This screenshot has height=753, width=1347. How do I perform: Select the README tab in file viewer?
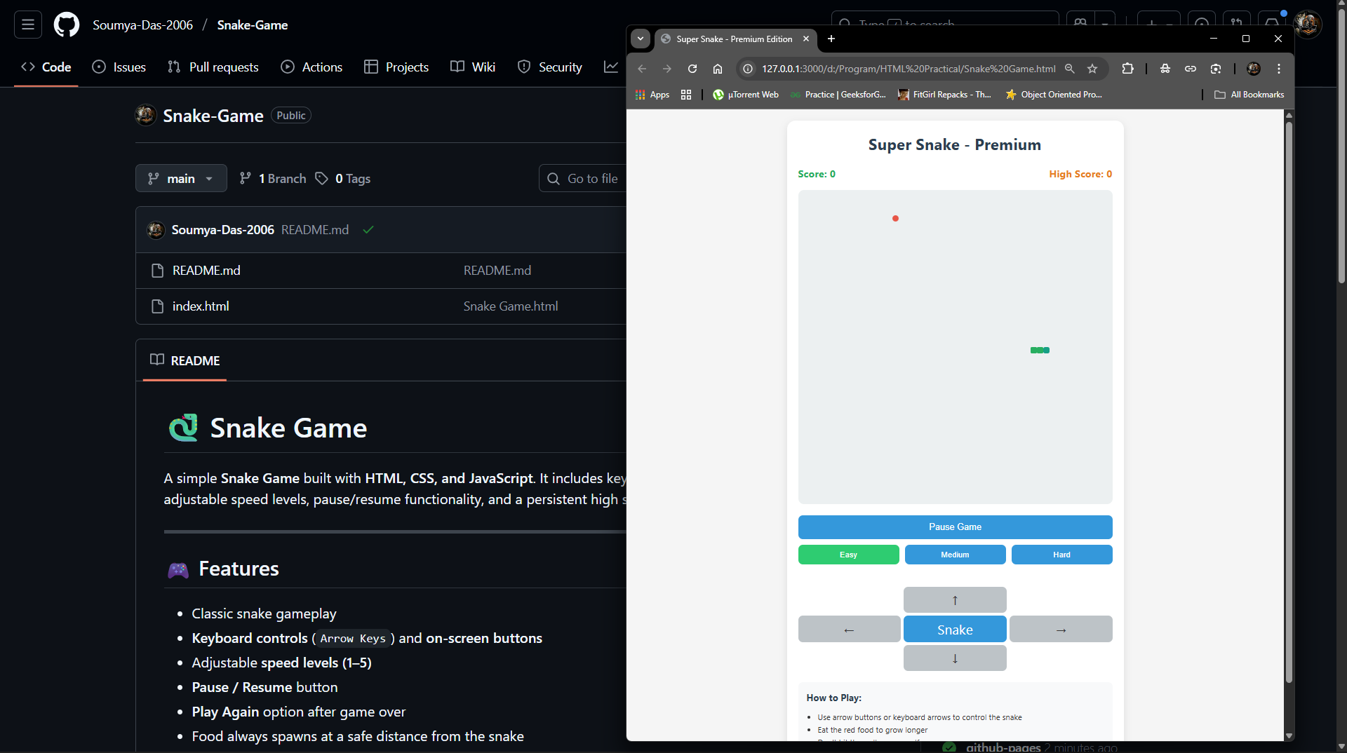[x=185, y=360]
